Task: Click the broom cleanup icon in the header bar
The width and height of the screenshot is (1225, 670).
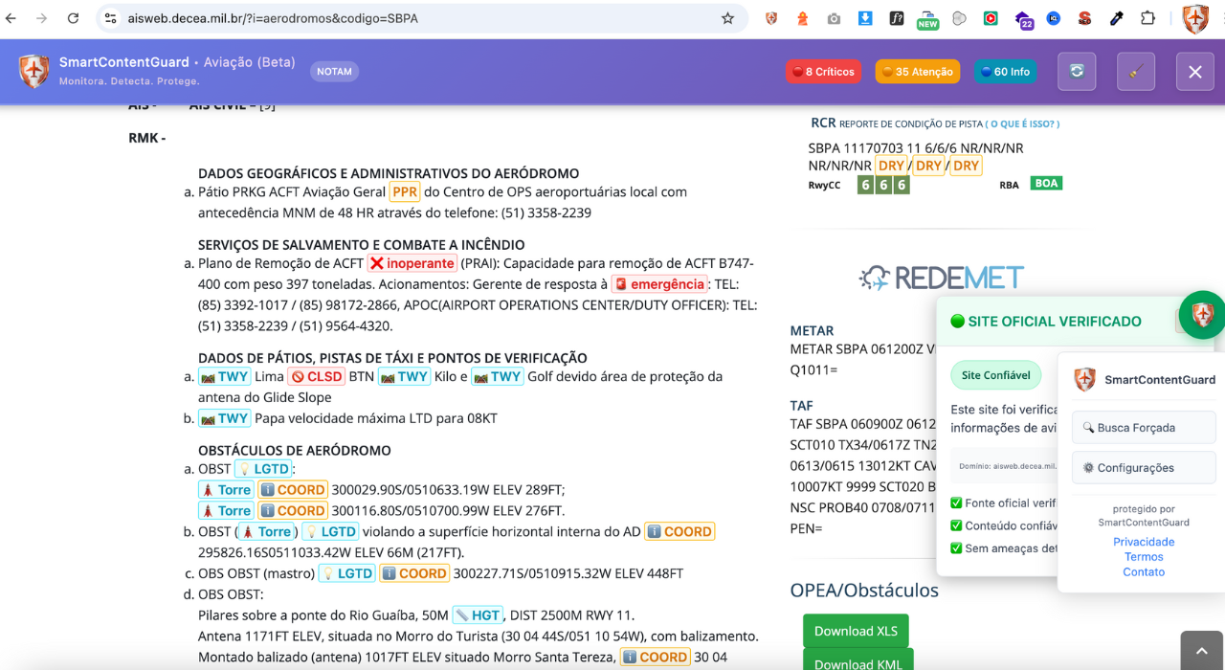Action: pos(1135,71)
